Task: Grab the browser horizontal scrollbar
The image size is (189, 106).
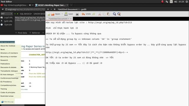Action: point(12,105)
